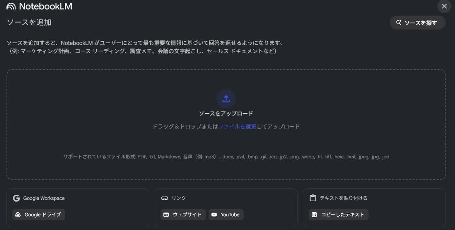Screen dimensions: 455x230
Task: Click the サポートされているファイル形式 text line
Action: [226, 156]
